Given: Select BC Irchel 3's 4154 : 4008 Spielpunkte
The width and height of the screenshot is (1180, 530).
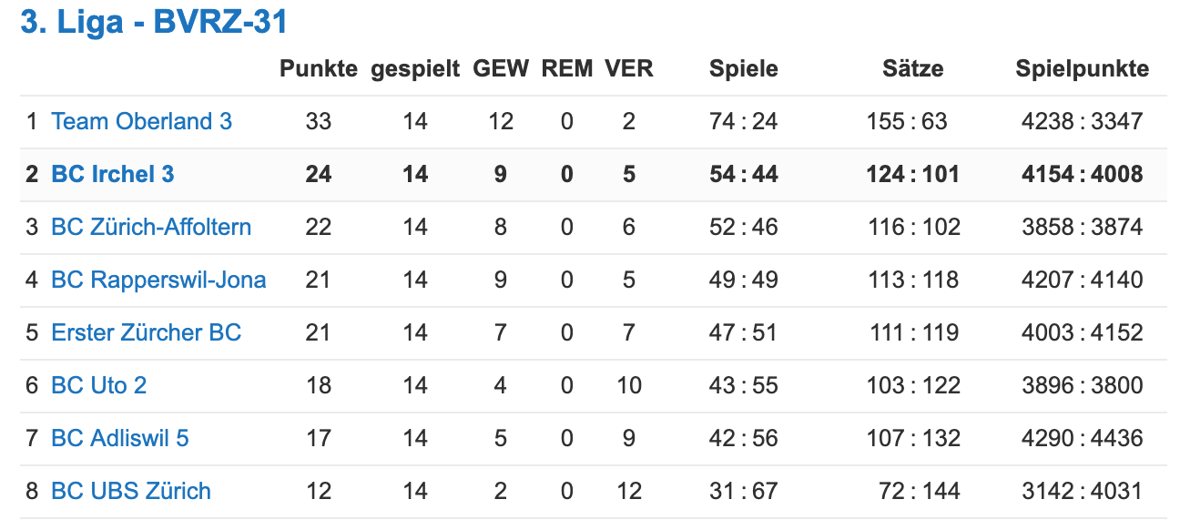Looking at the screenshot, I should pyautogui.click(x=1083, y=174).
